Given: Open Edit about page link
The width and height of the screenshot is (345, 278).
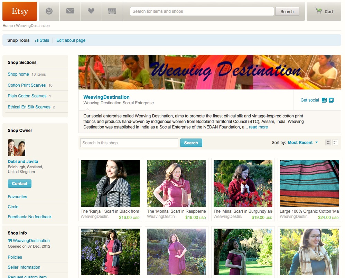Looking at the screenshot, I should pyautogui.click(x=71, y=40).
